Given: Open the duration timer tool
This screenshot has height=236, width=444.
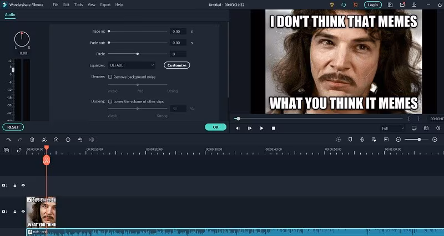Looking at the screenshot, I should (68, 140).
